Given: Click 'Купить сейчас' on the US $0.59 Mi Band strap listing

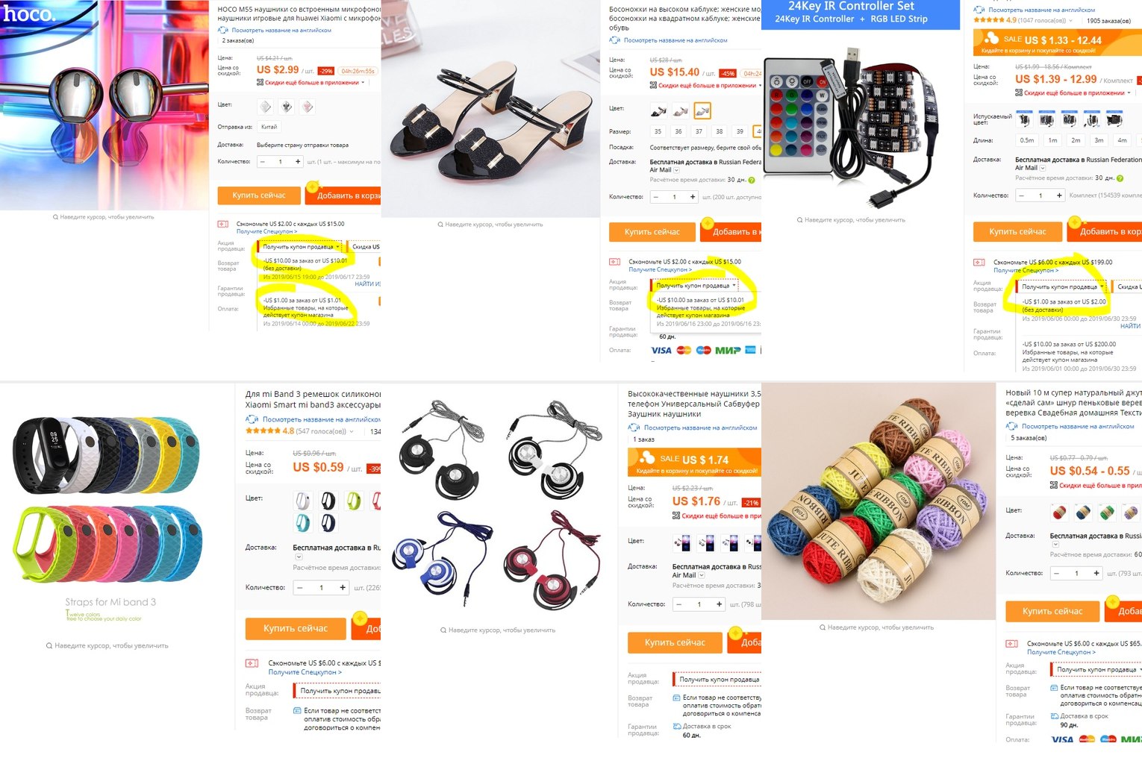Looking at the screenshot, I should [x=296, y=629].
